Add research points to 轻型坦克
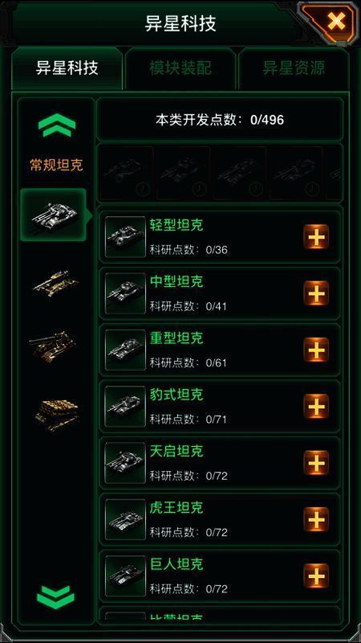This screenshot has width=361, height=643. (x=316, y=236)
